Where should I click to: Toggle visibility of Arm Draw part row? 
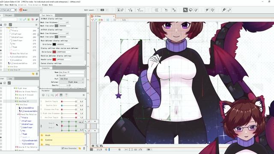(x=1, y=67)
